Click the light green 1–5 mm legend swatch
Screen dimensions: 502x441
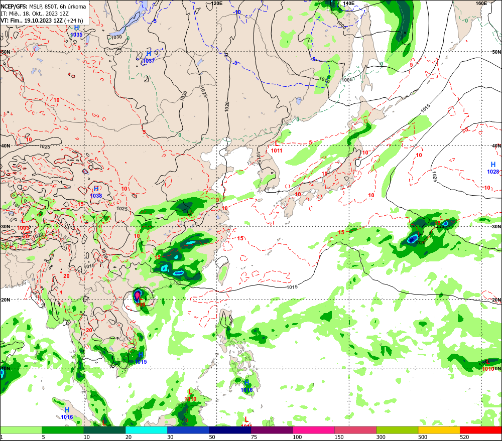click(21, 430)
